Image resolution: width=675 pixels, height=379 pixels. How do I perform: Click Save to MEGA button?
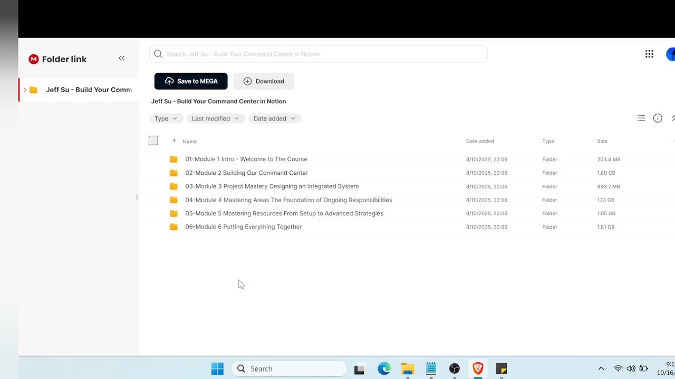(x=191, y=81)
